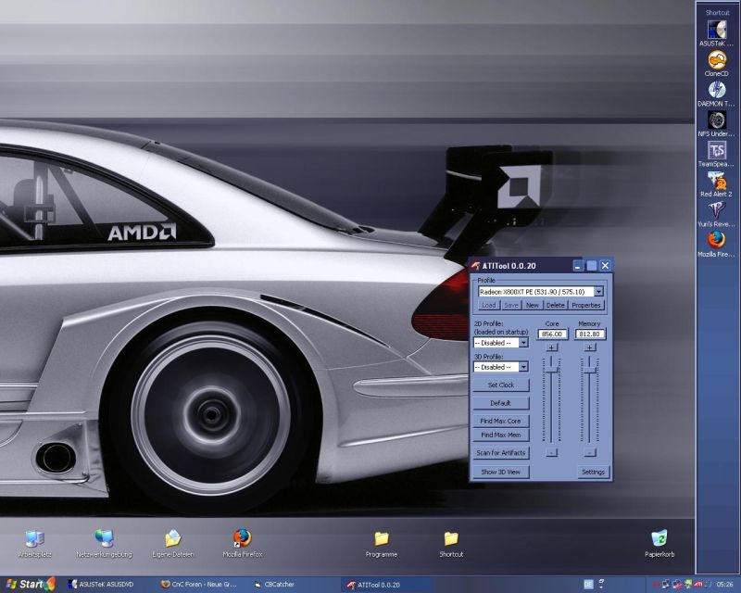Expand the Profile dropdown in ATITool
The height and width of the screenshot is (593, 741).
[x=598, y=291]
